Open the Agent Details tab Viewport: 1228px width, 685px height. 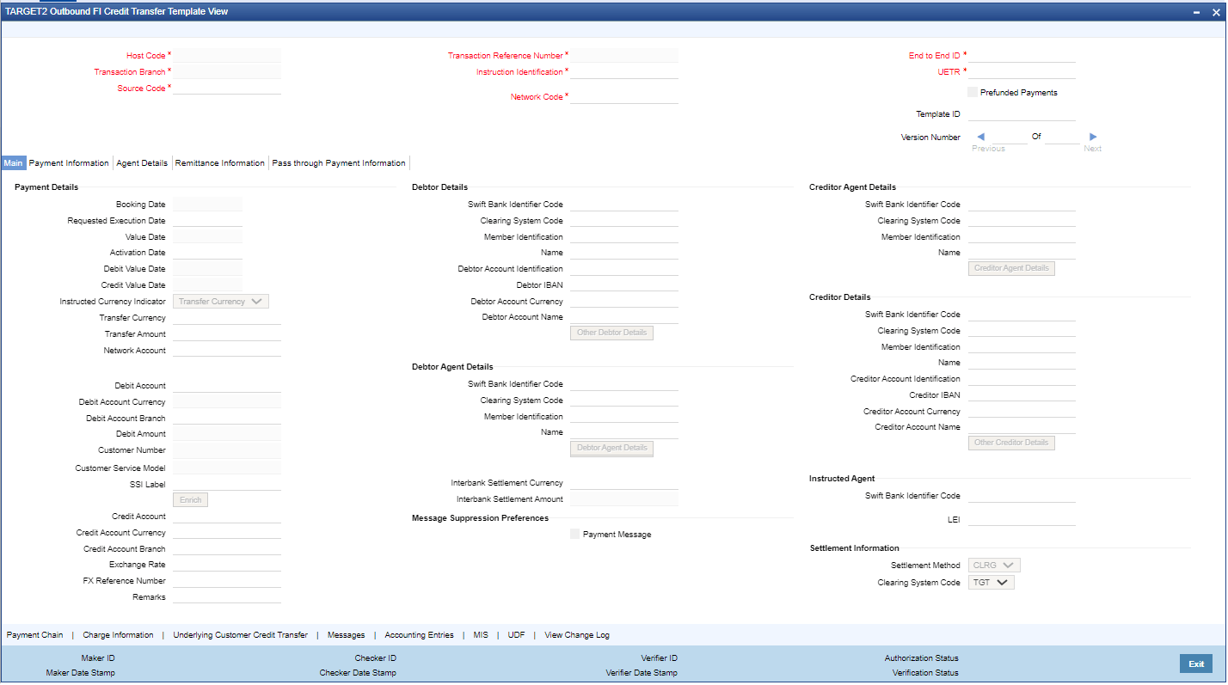tap(142, 162)
